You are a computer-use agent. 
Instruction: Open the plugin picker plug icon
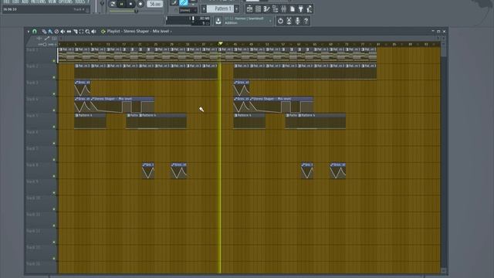click(x=300, y=9)
